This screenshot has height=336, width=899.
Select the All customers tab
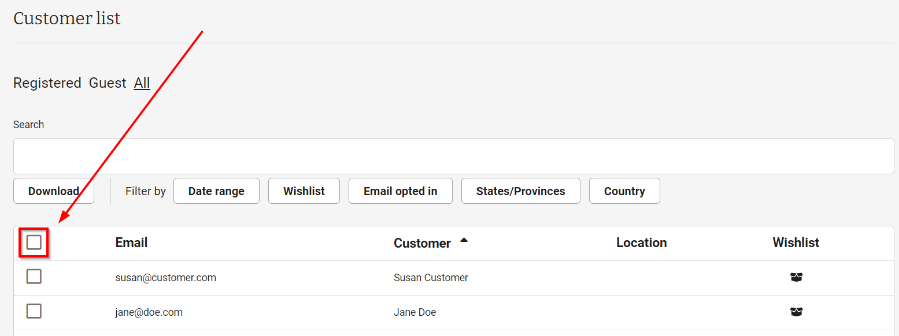pyautogui.click(x=142, y=83)
